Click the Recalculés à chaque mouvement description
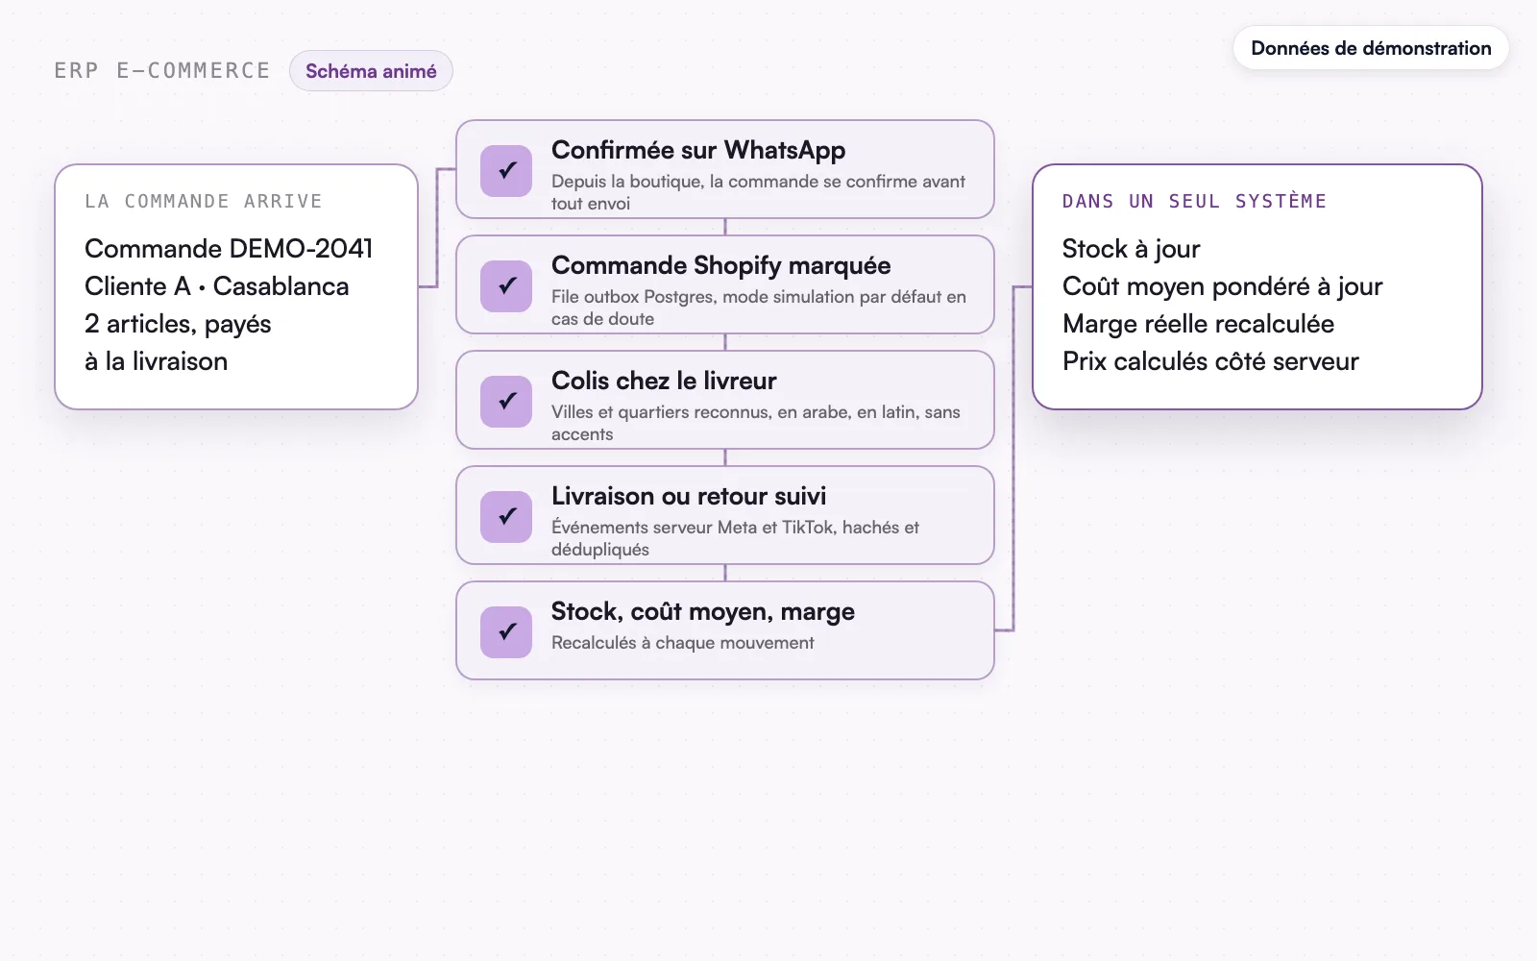Viewport: 1537px width, 961px height. click(682, 643)
